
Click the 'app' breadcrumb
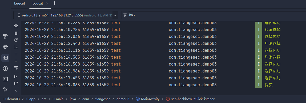click(x=31, y=99)
